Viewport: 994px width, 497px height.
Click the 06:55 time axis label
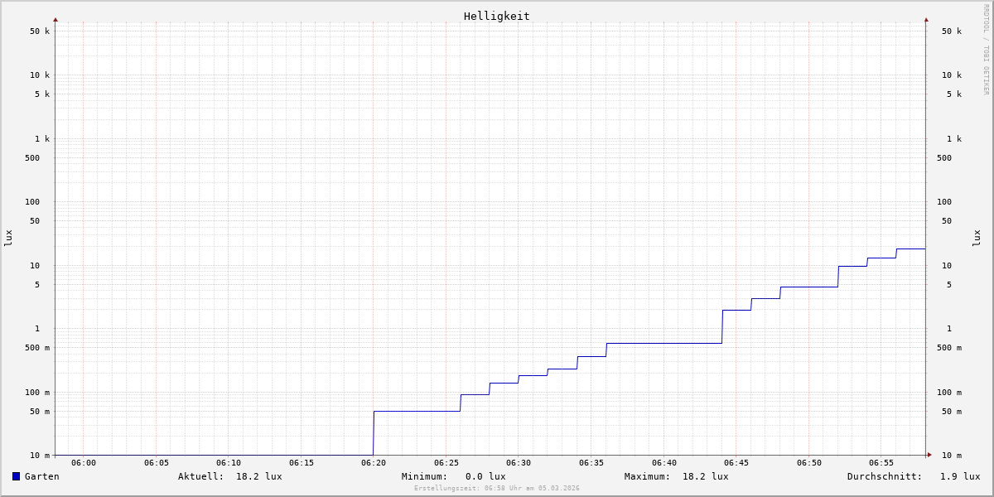[881, 463]
